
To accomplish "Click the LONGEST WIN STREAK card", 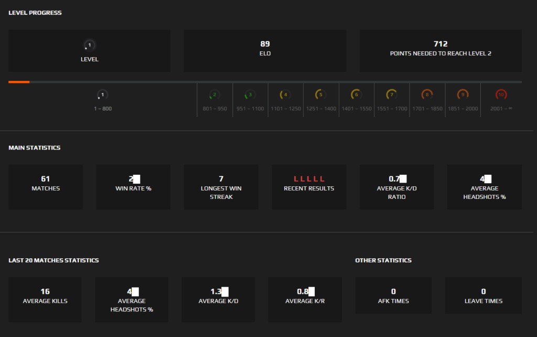I will [221, 186].
